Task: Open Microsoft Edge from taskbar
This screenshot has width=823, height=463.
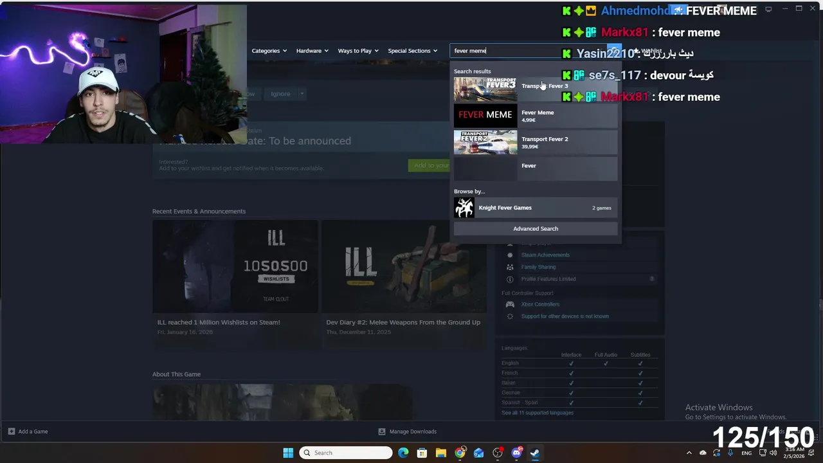Action: pos(403,453)
